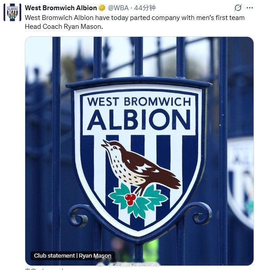Click the ALBION lettering in the photo
The height and width of the screenshot is (270, 258).
(x=139, y=120)
